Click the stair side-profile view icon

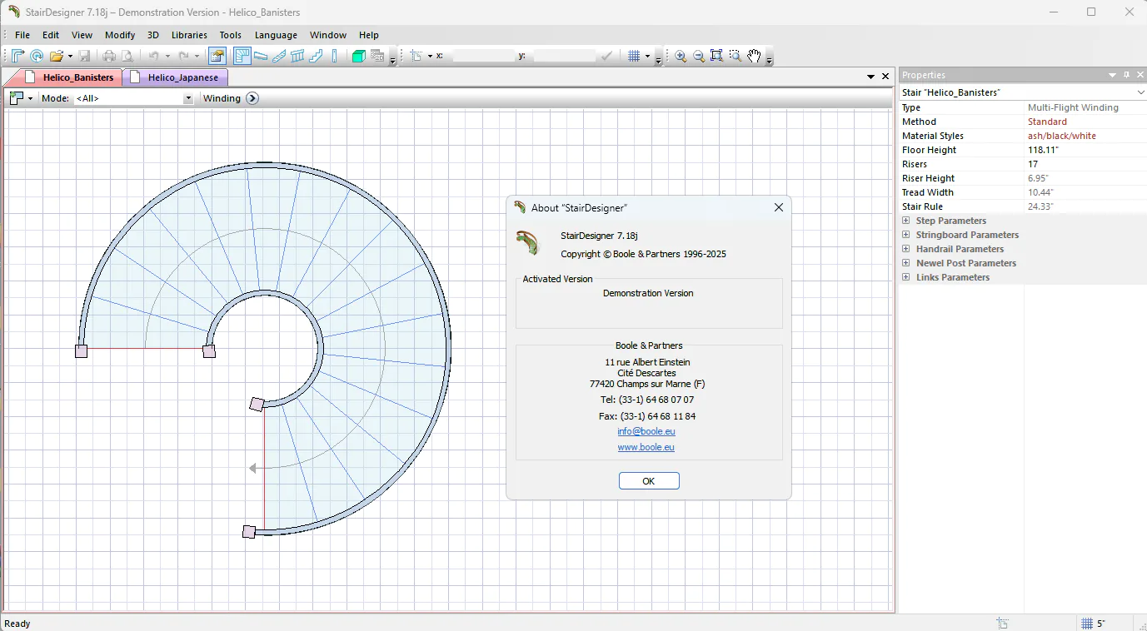316,56
